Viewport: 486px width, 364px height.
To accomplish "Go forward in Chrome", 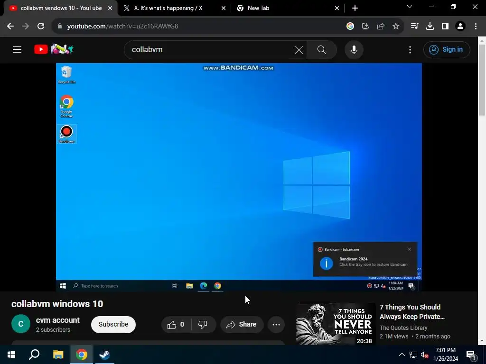I will click(26, 26).
